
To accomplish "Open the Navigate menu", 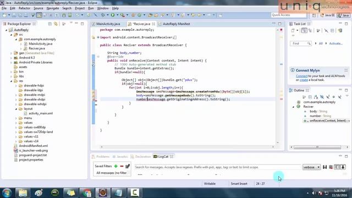I will [x=53, y=8].
